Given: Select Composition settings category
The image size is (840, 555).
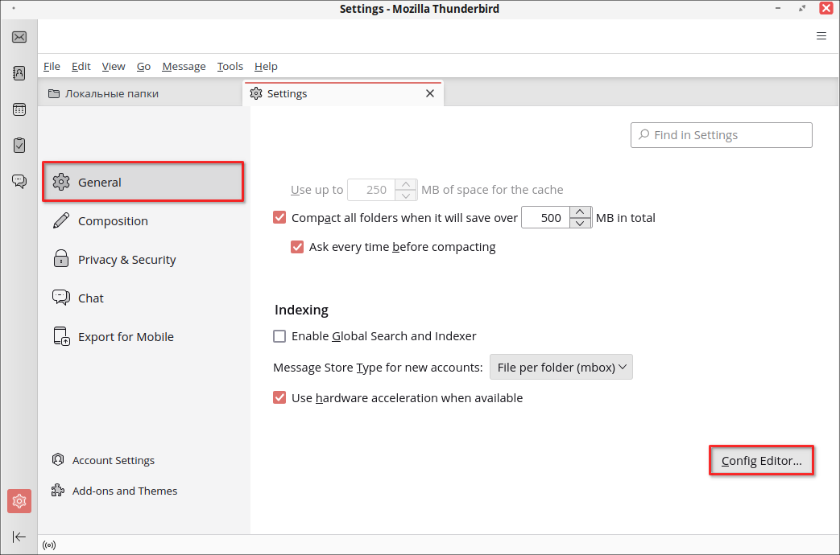Looking at the screenshot, I should [143, 221].
